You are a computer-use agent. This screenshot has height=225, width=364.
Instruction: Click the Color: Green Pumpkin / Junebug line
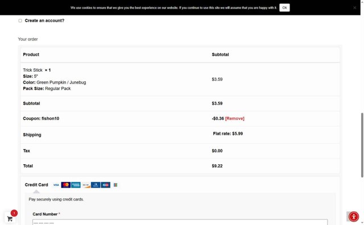(55, 82)
